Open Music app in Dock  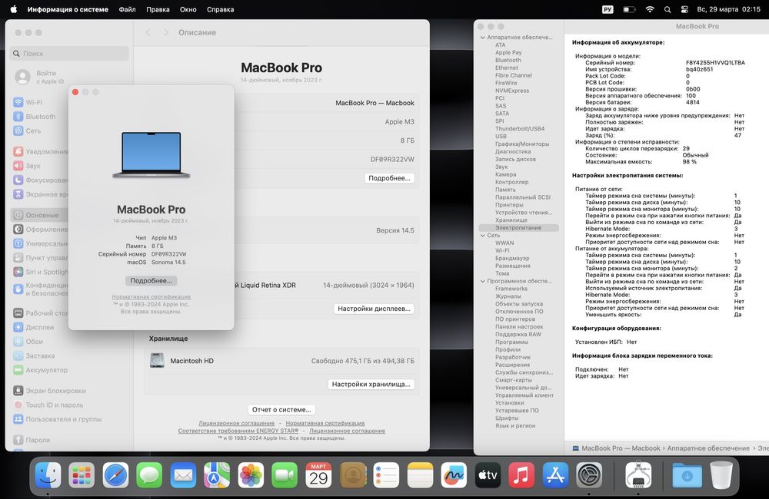coord(521,475)
